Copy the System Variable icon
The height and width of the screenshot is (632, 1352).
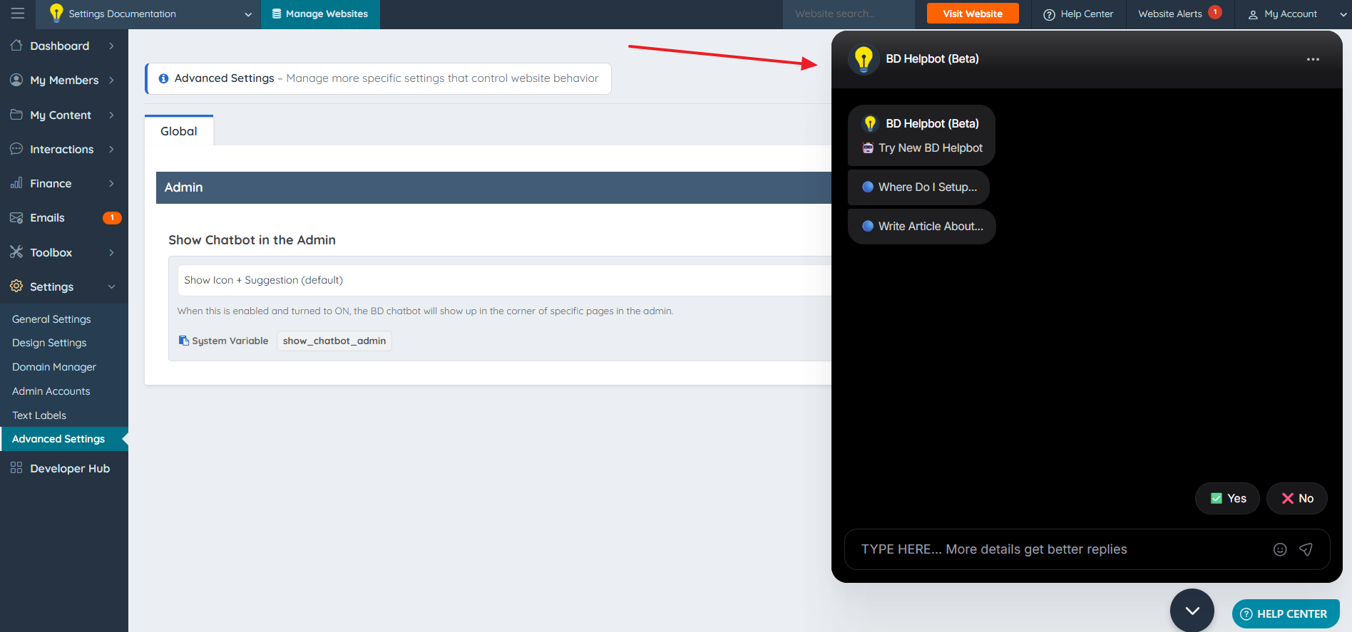click(x=183, y=341)
